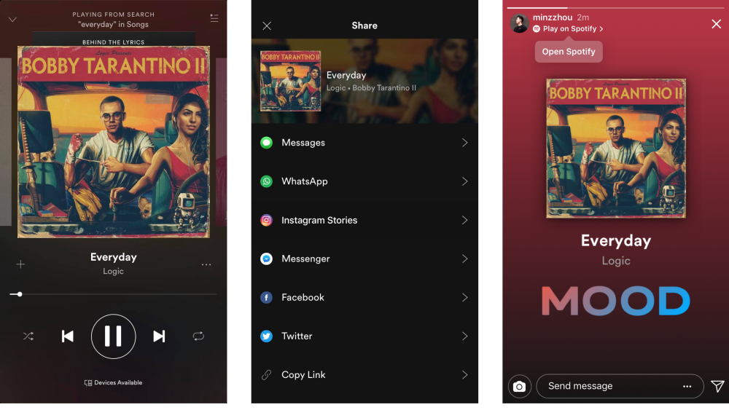Tap the Logic artist name in the player
The height and width of the screenshot is (410, 729).
pyautogui.click(x=114, y=271)
